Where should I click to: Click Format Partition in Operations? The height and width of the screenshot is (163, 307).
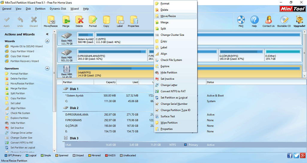19,74
